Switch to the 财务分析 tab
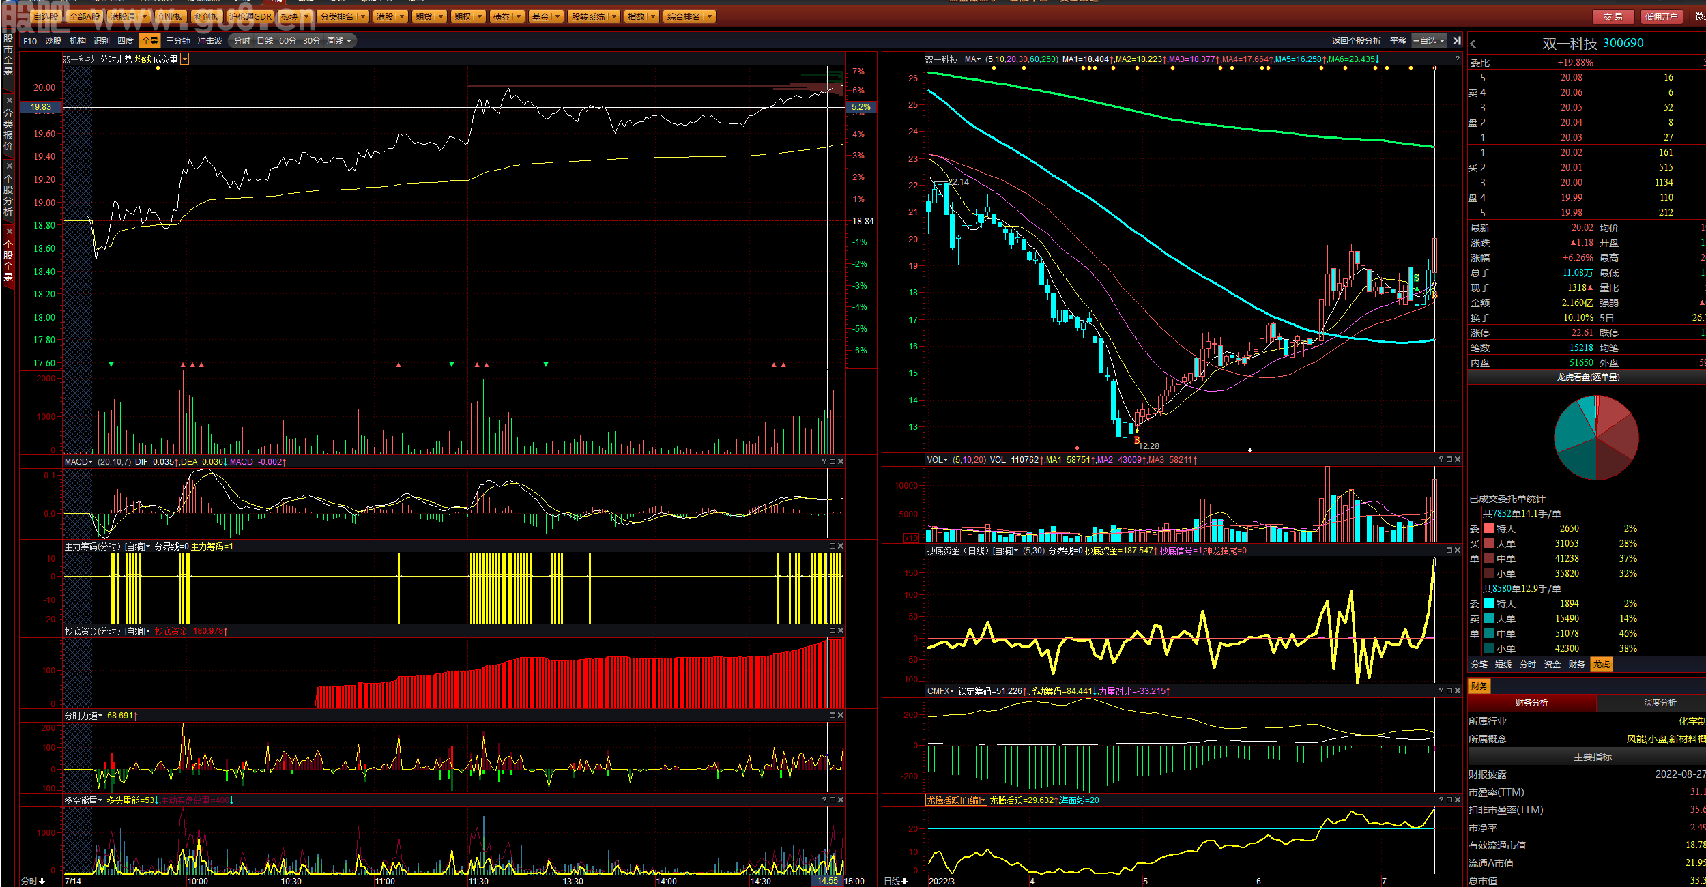 click(x=1531, y=703)
